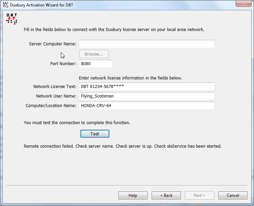Click the 'Computer/Location Name:' label
Image resolution: width=254 pixels, height=206 pixels.
pos(51,106)
